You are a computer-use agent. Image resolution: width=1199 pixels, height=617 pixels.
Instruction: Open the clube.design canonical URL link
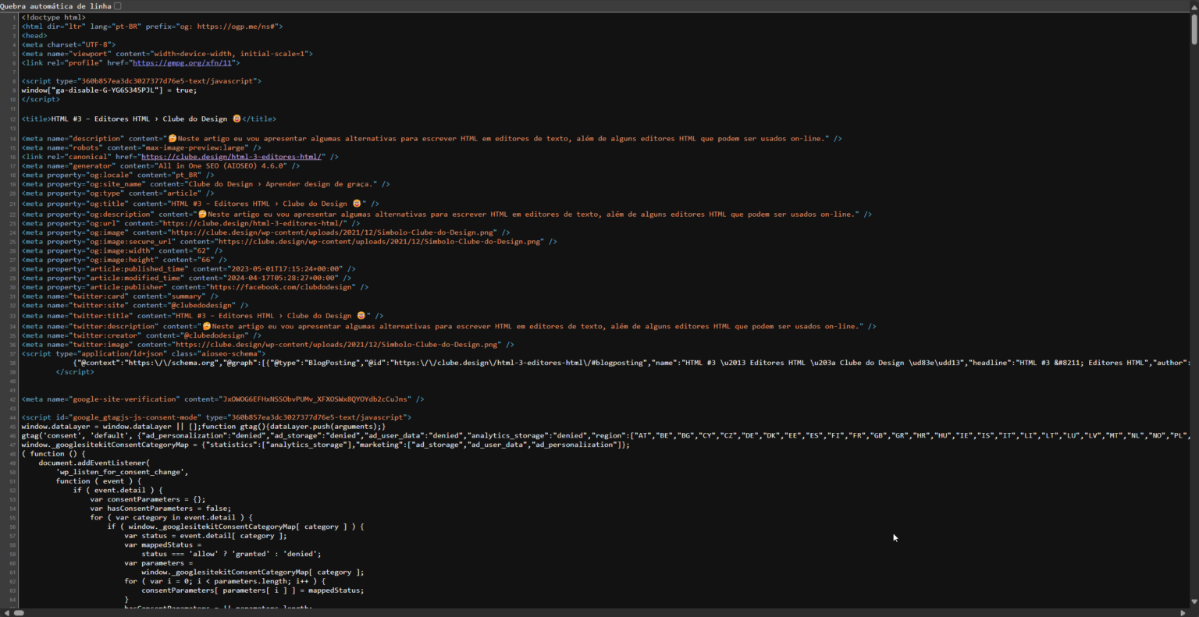pyautogui.click(x=232, y=157)
